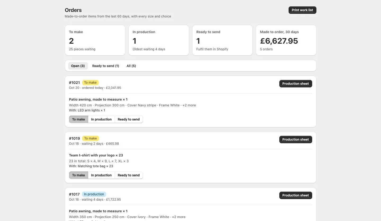Image resolution: width=381 pixels, height=221 pixels.
Task: Click 'With: Matching tote bag × 23' text
Action: click(91, 166)
